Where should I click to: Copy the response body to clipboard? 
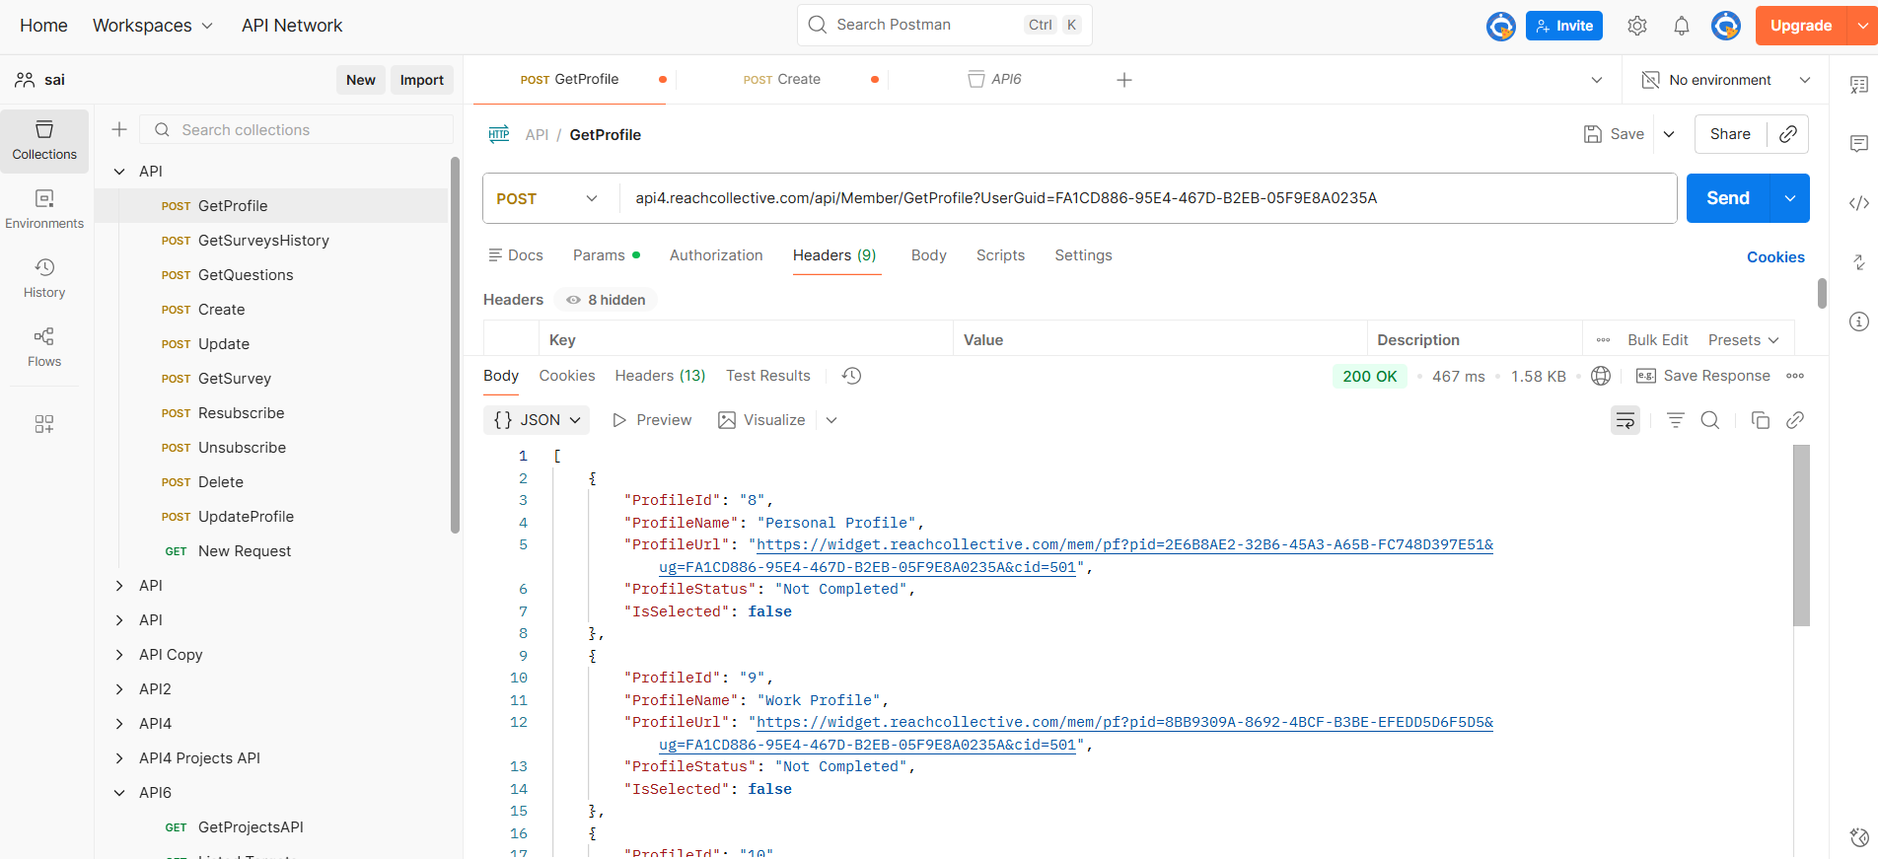pyautogui.click(x=1760, y=420)
